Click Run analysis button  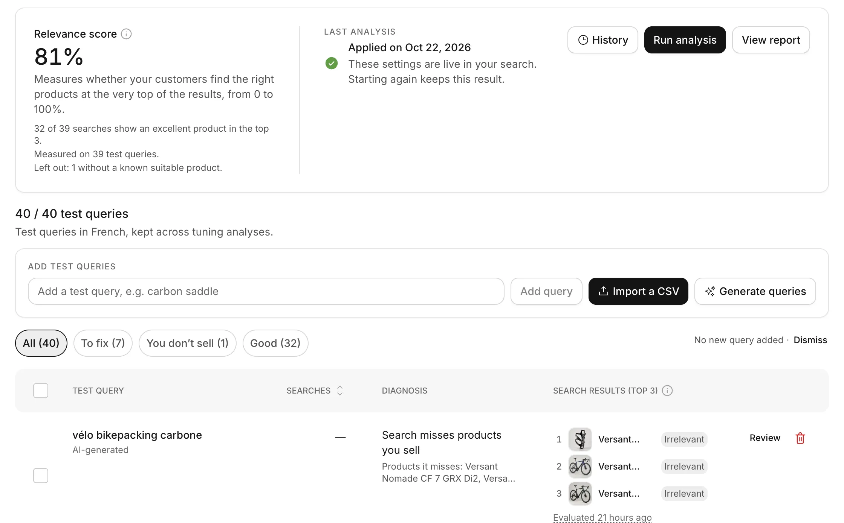(x=685, y=40)
